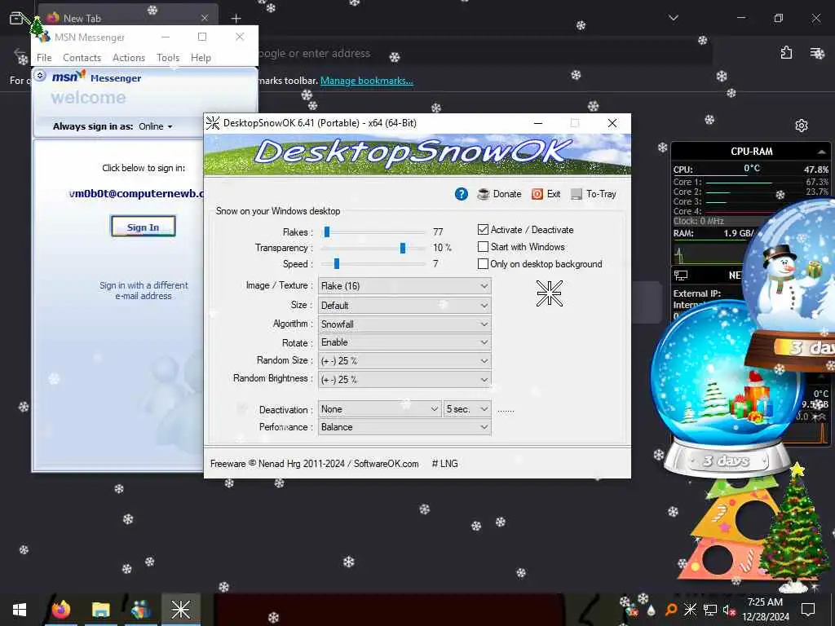Screen dimensions: 835x626
Task: Click the # LNG language link
Action: point(444,464)
